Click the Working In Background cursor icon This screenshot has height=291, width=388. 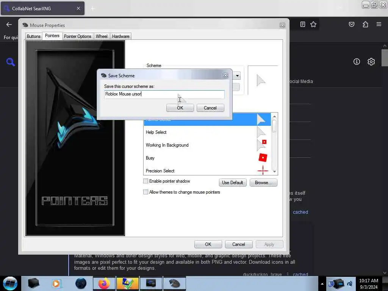tap(261, 145)
